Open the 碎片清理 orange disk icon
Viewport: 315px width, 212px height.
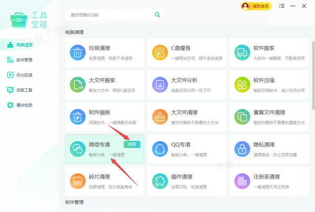pos(78,181)
